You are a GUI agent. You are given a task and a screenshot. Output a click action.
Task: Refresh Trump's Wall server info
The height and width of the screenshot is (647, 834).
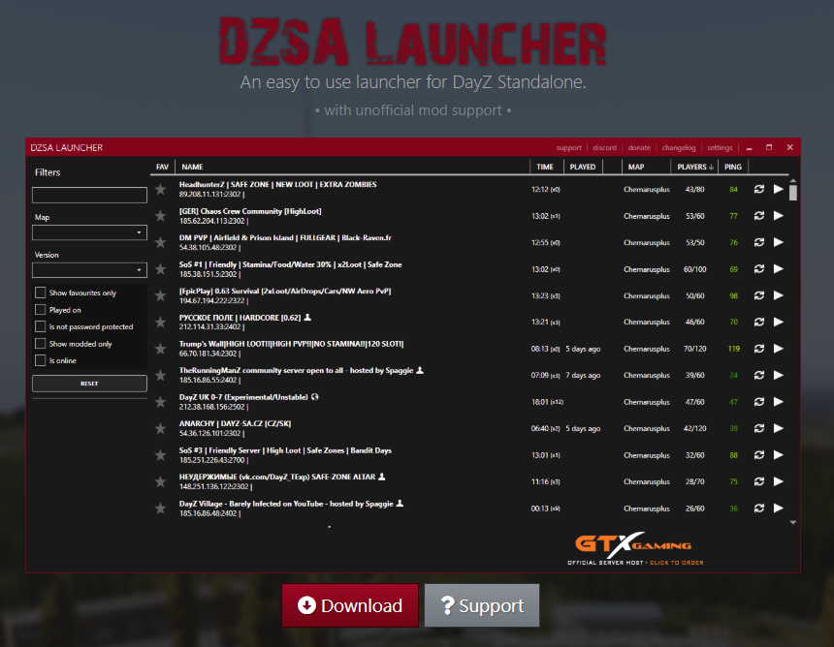point(759,349)
